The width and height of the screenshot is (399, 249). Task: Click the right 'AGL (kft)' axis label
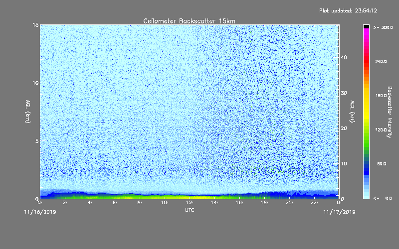click(x=353, y=112)
